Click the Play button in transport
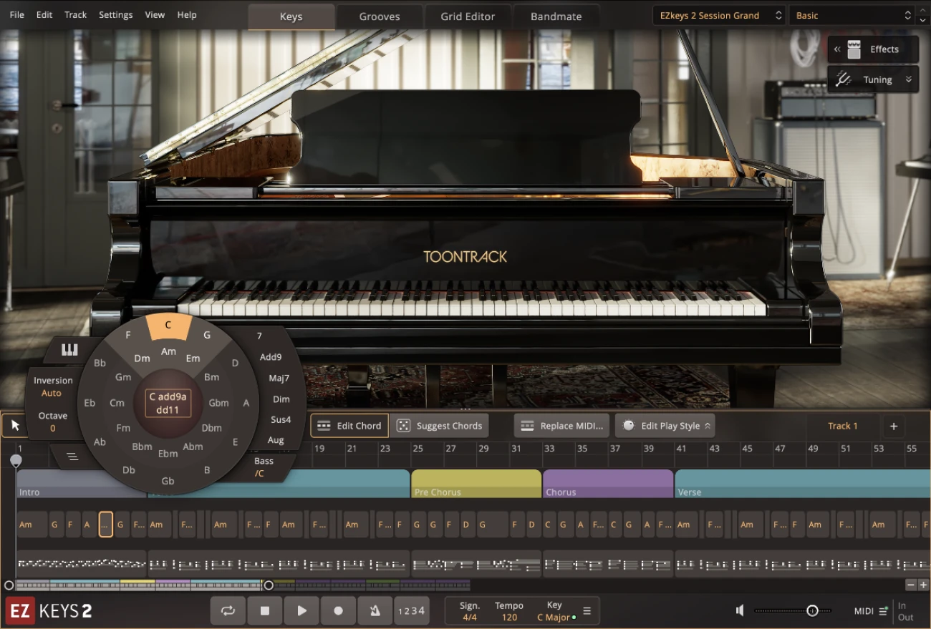Screen dimensions: 931x629 click(x=302, y=610)
